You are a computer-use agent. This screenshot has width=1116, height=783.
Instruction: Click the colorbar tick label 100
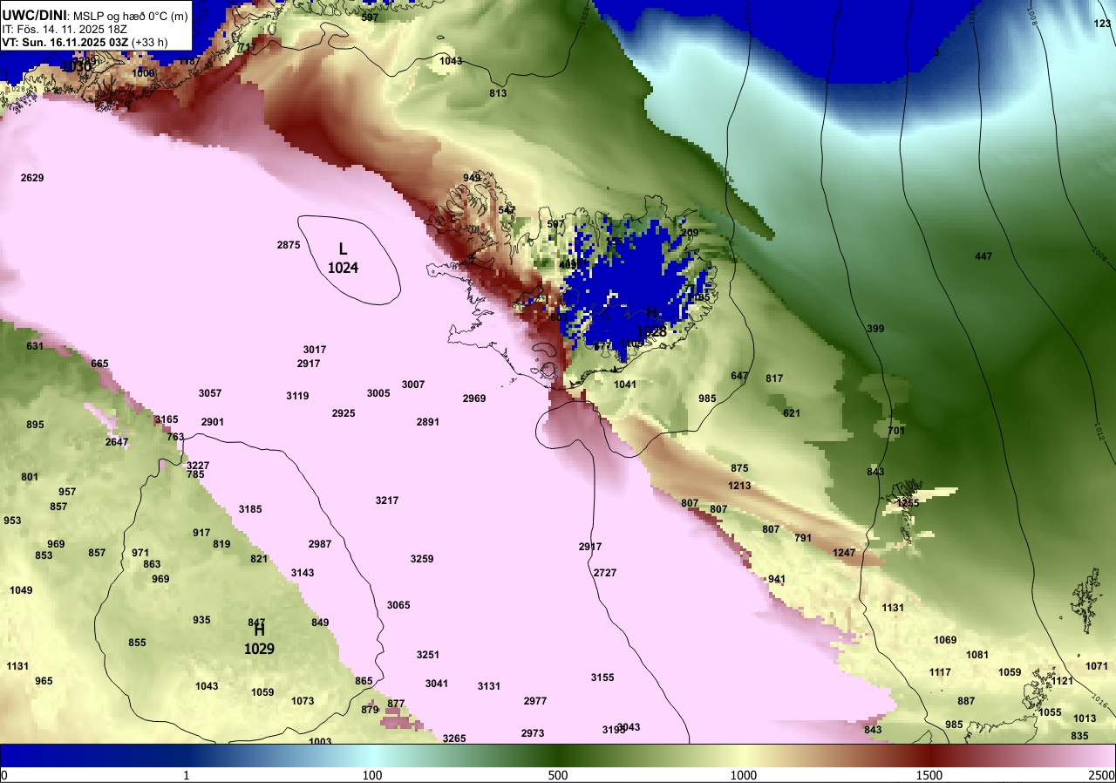[372, 775]
